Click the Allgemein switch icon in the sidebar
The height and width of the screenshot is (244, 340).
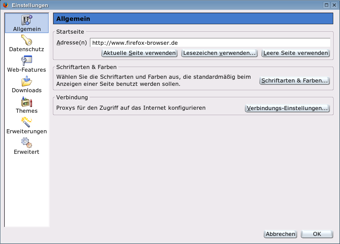27,20
